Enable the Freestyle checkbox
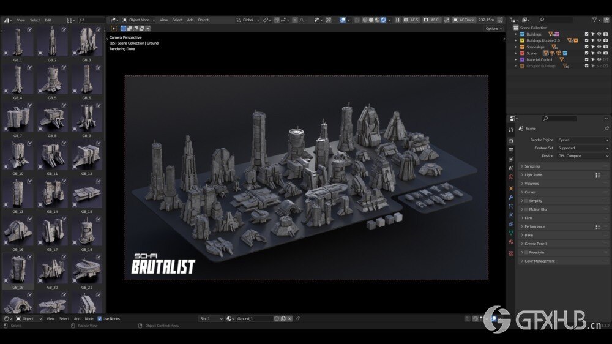 point(526,252)
